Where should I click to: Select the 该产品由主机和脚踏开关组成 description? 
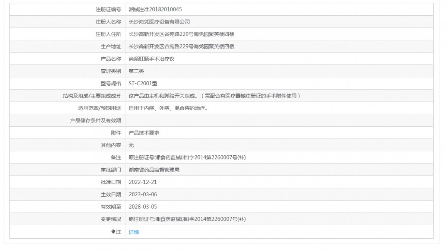[x=214, y=96]
